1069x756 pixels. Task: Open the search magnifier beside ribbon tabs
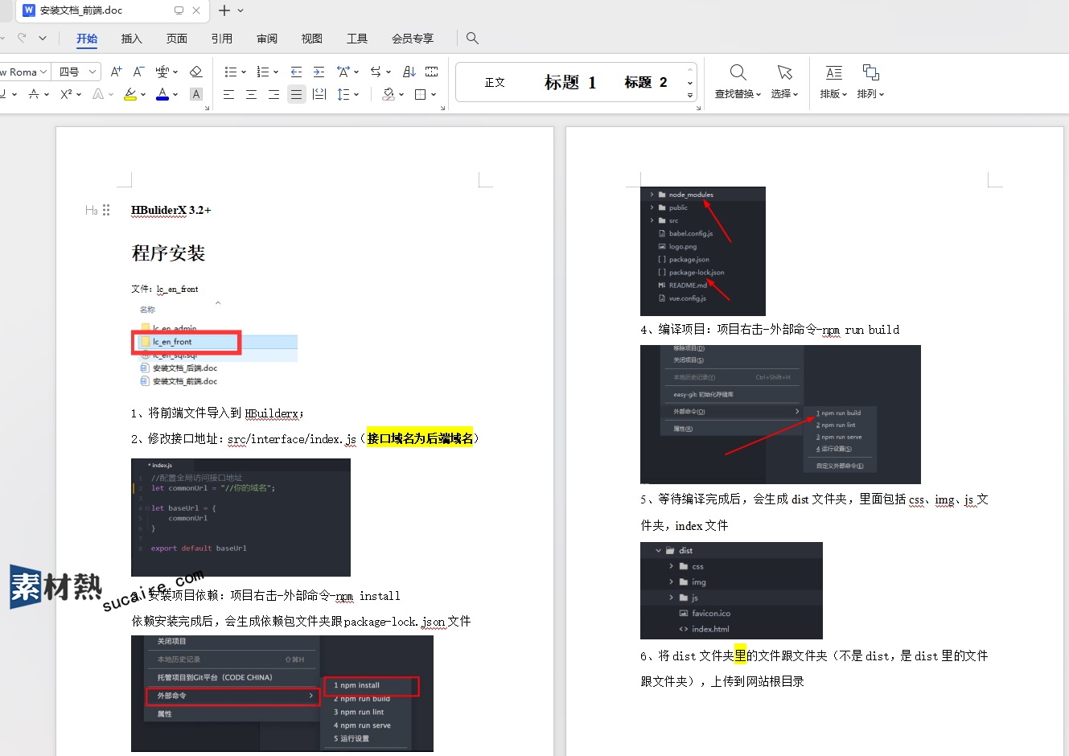coord(472,38)
